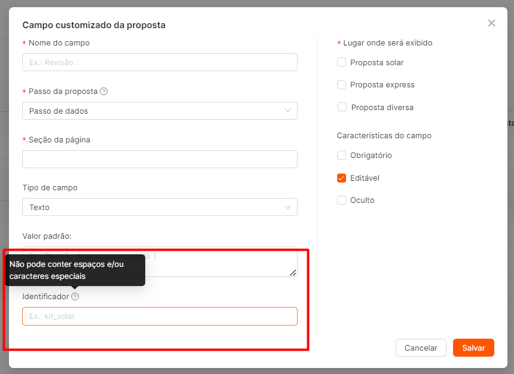514x374 pixels.
Task: Mark the field as Obrigatório
Action: click(342, 155)
